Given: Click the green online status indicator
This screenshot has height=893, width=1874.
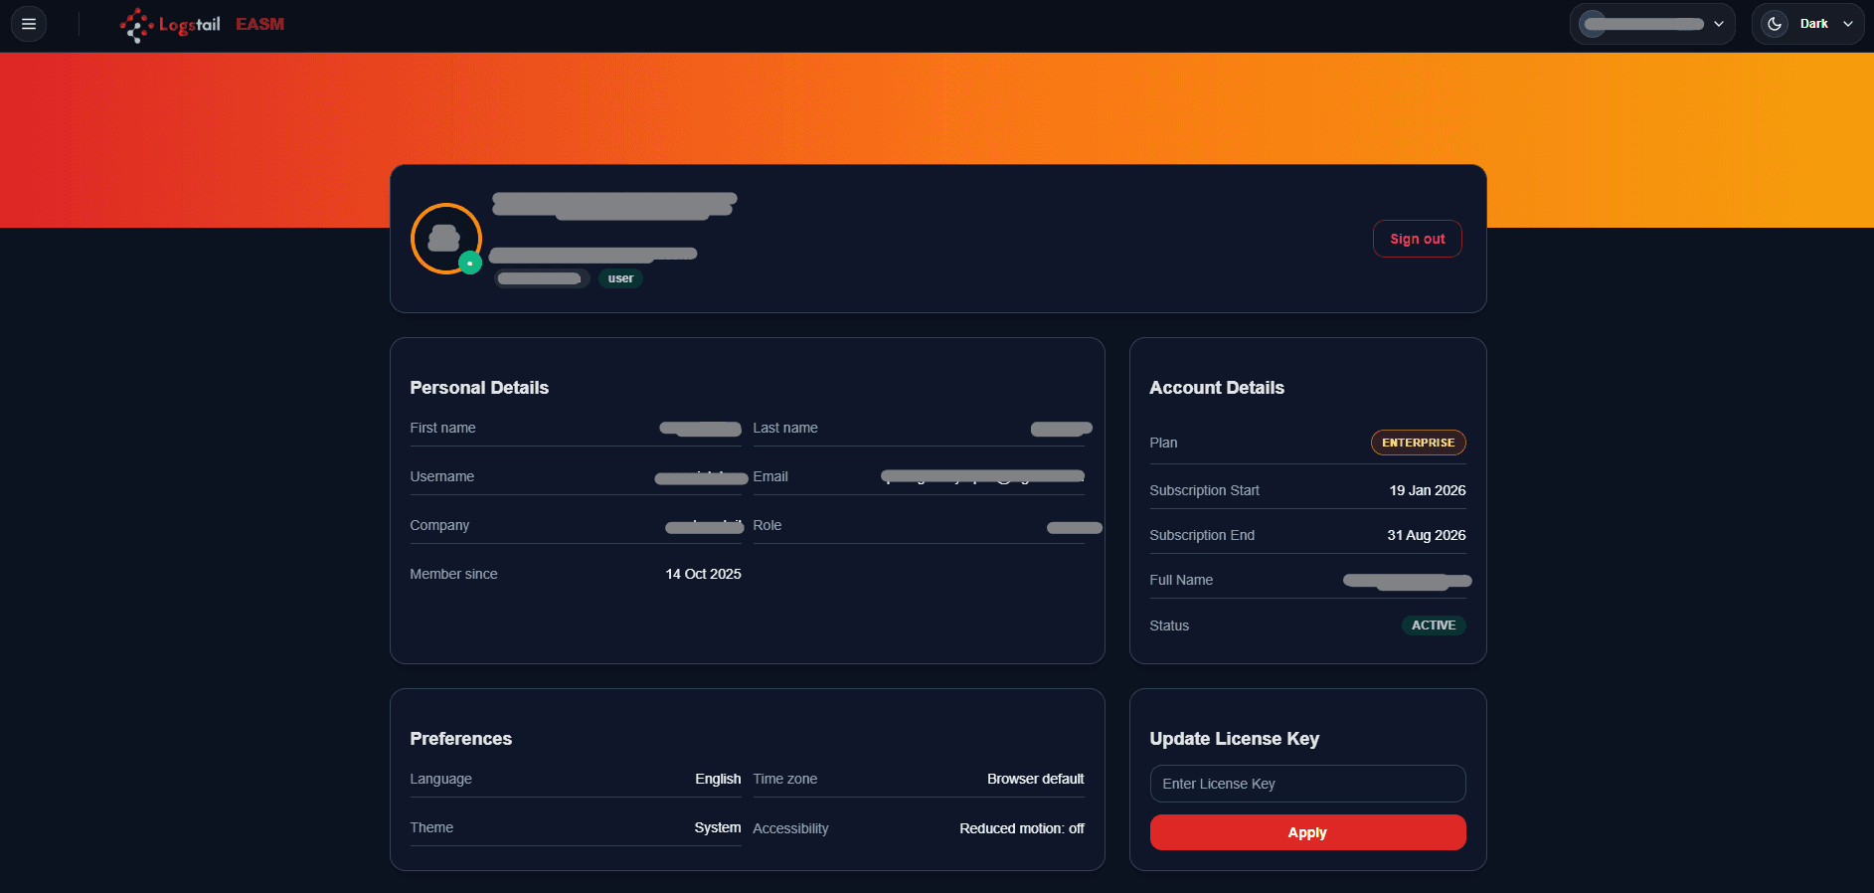Looking at the screenshot, I should [470, 264].
